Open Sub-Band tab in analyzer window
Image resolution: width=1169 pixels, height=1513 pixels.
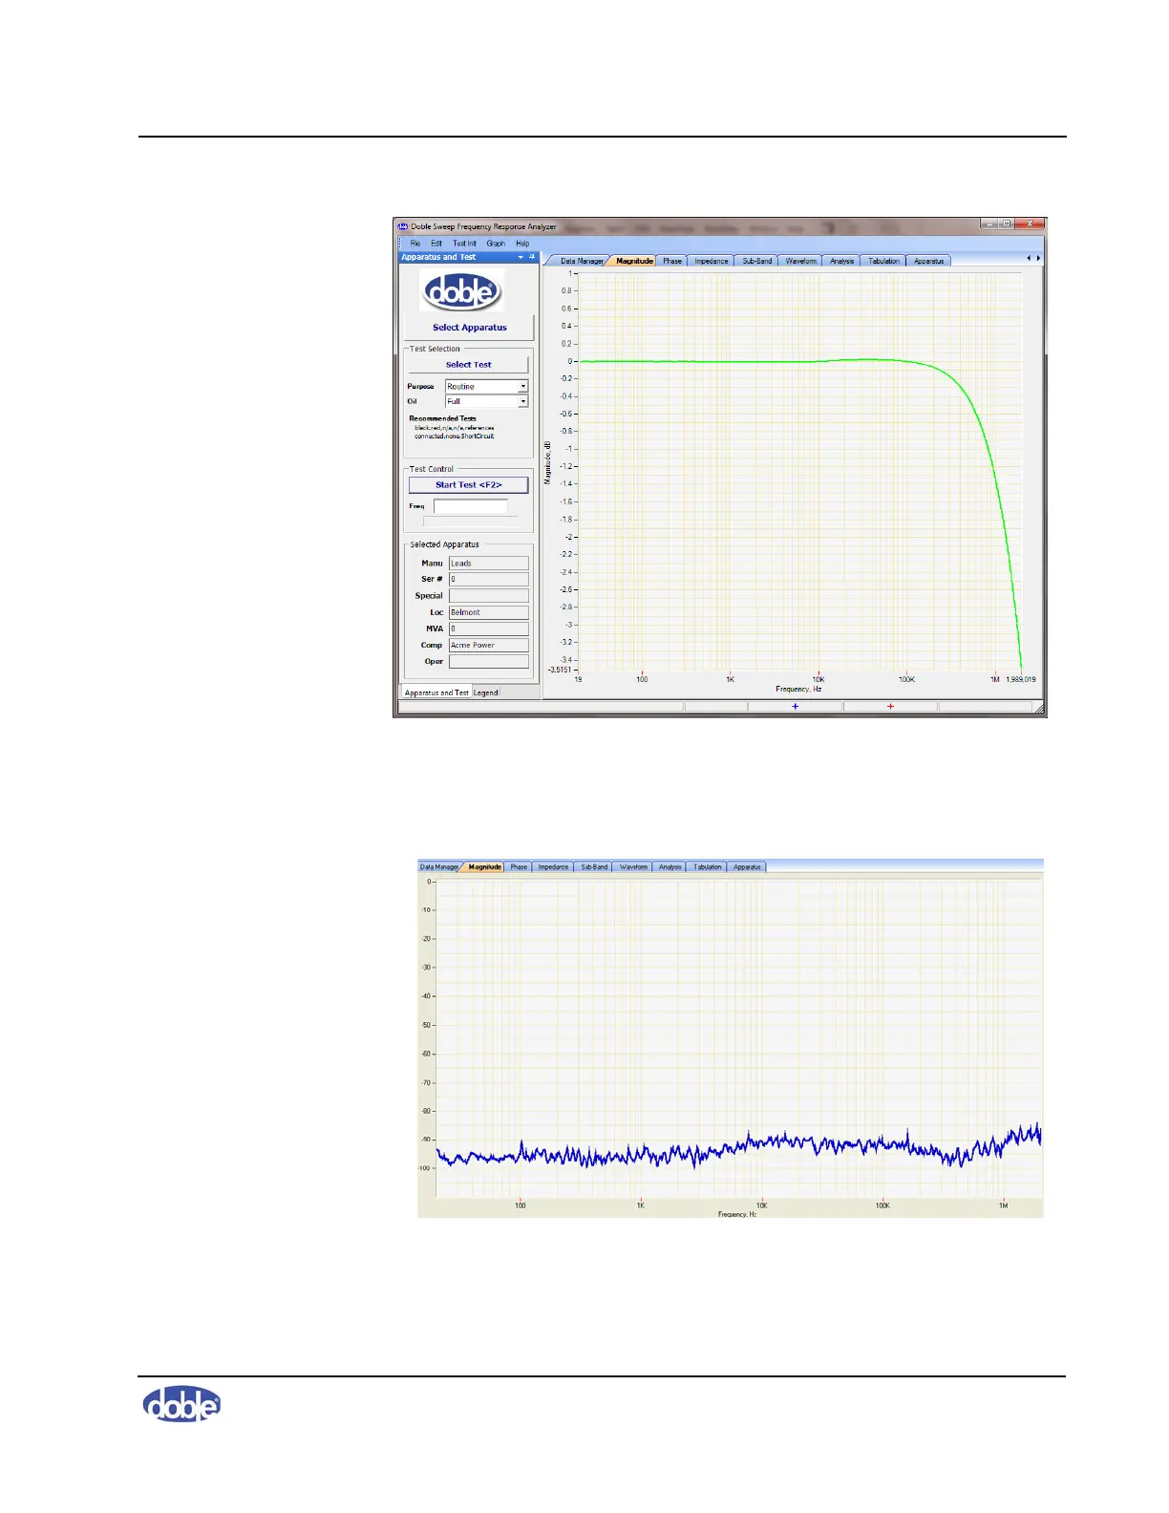coord(756,261)
